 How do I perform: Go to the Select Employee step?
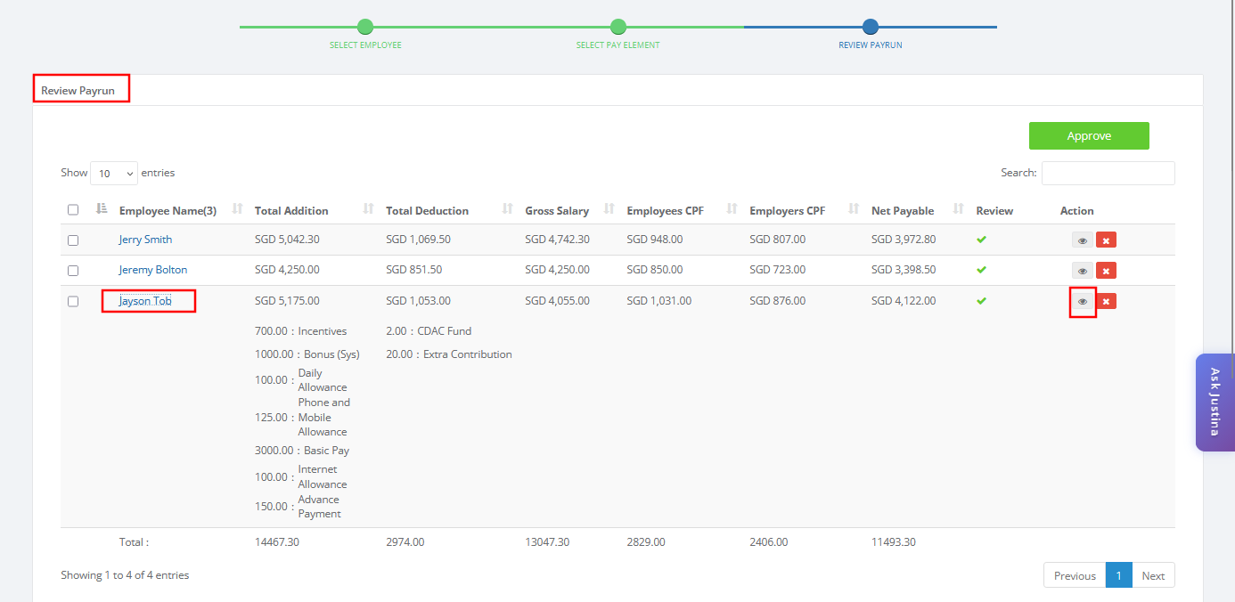point(365,27)
